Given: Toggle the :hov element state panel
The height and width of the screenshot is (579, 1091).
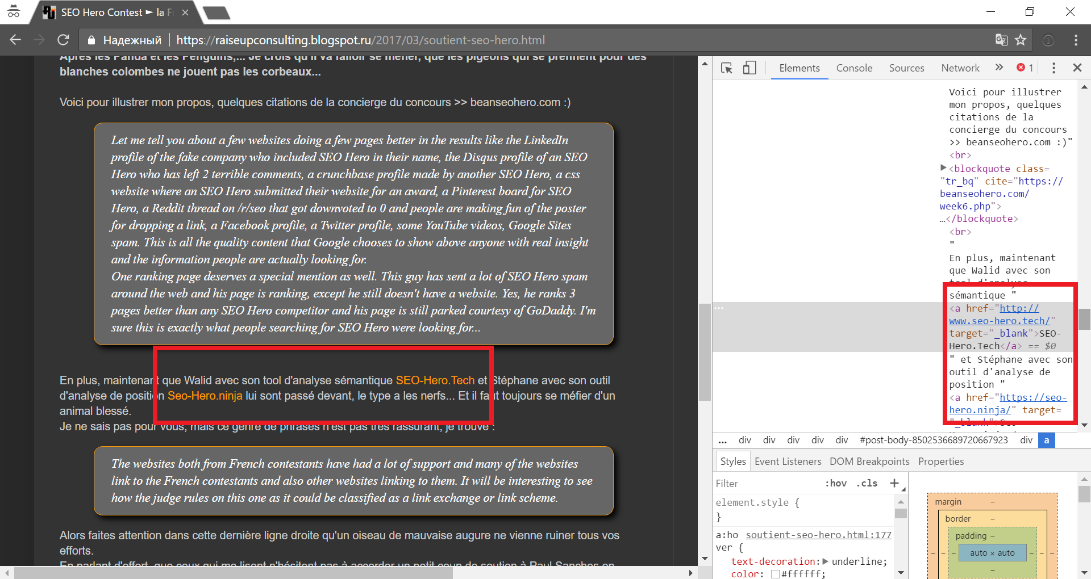Looking at the screenshot, I should (836, 484).
